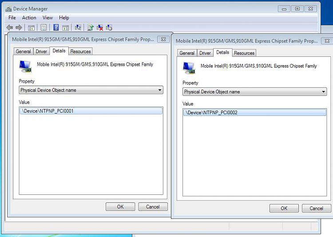Screen dimensions: 333x237
Task: Click the display adapter icon in left dialog
Action: pos(25,67)
